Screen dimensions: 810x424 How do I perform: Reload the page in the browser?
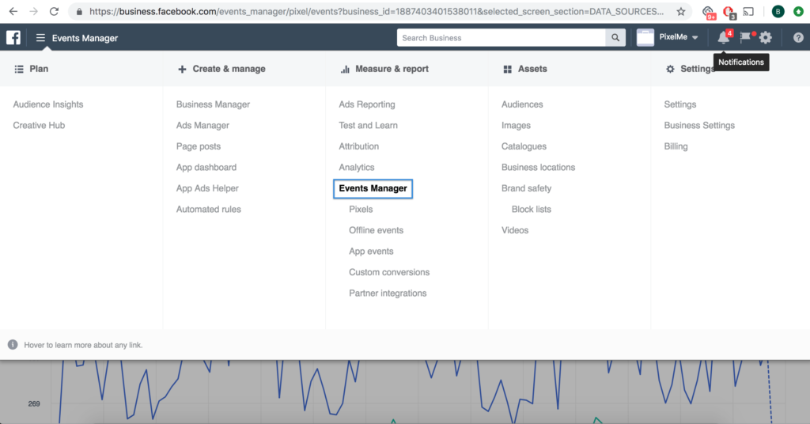(x=54, y=11)
